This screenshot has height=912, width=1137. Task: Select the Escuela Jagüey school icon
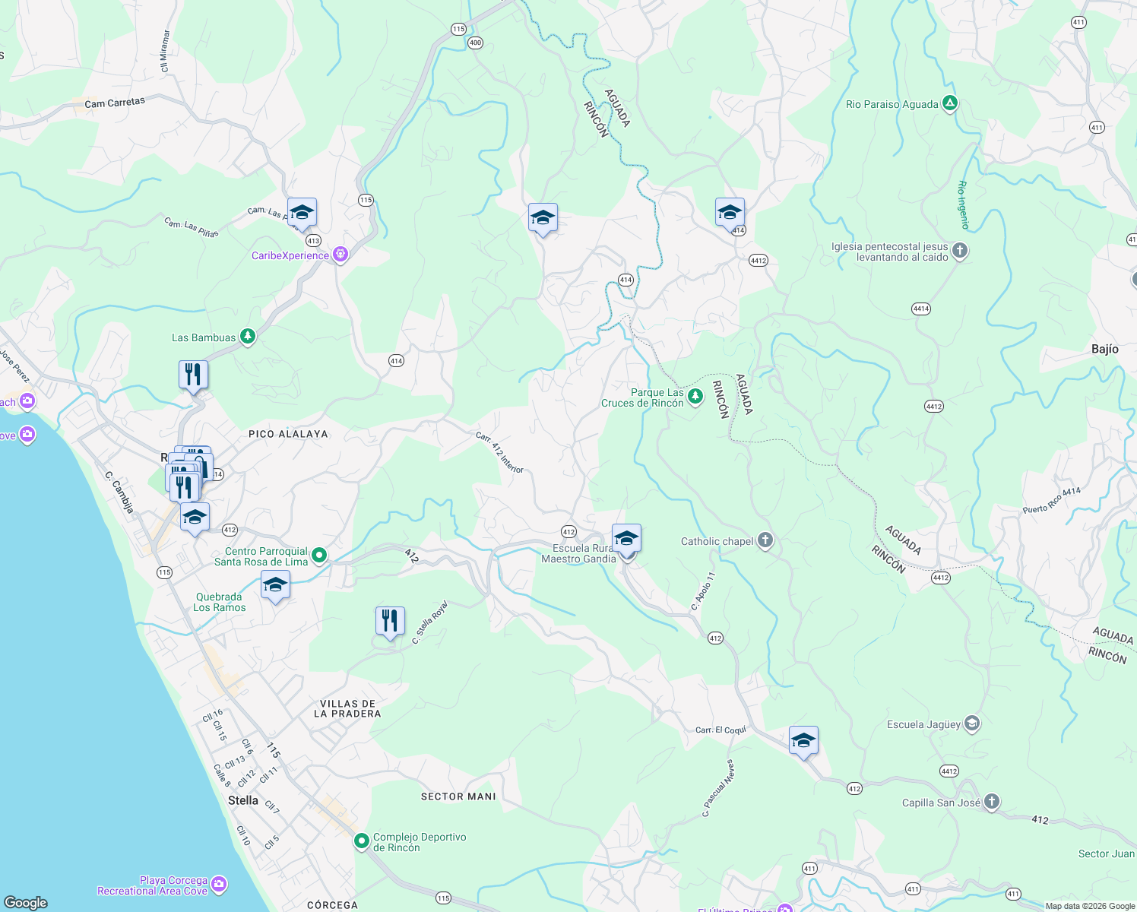pyautogui.click(x=971, y=724)
